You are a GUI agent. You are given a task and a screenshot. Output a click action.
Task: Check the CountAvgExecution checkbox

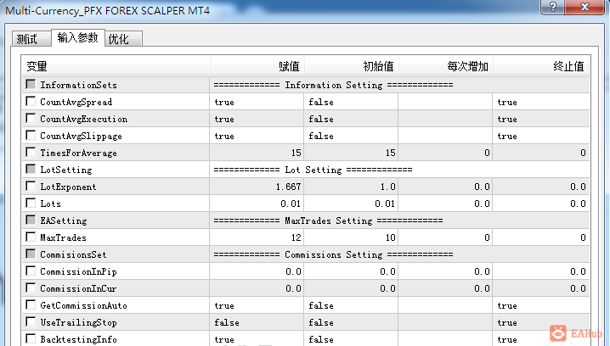click(31, 118)
